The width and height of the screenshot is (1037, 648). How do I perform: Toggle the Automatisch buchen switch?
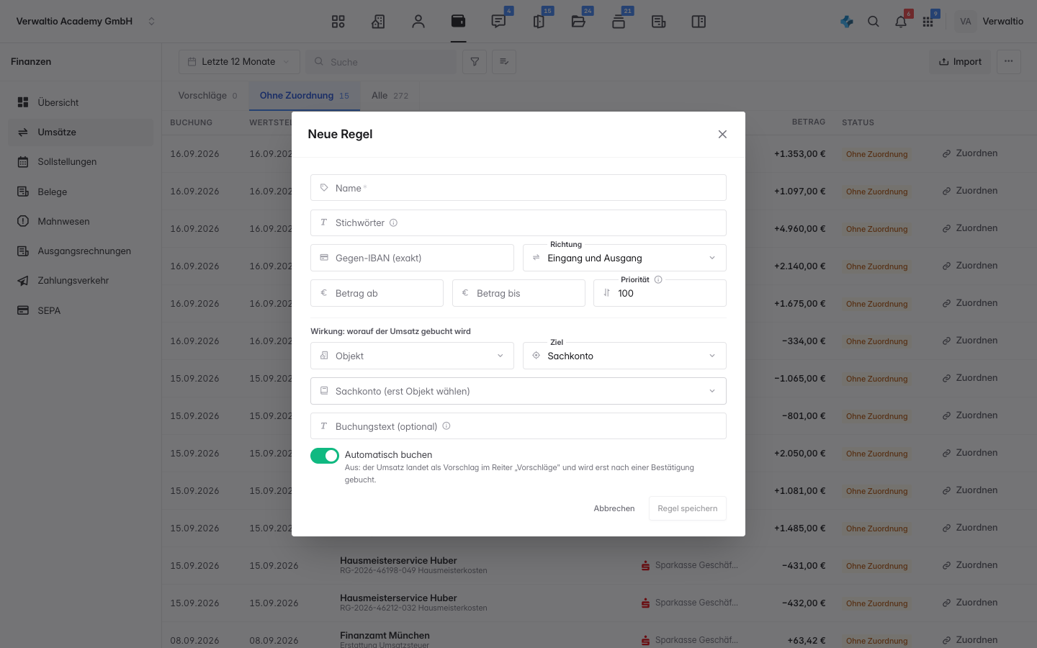pyautogui.click(x=325, y=456)
